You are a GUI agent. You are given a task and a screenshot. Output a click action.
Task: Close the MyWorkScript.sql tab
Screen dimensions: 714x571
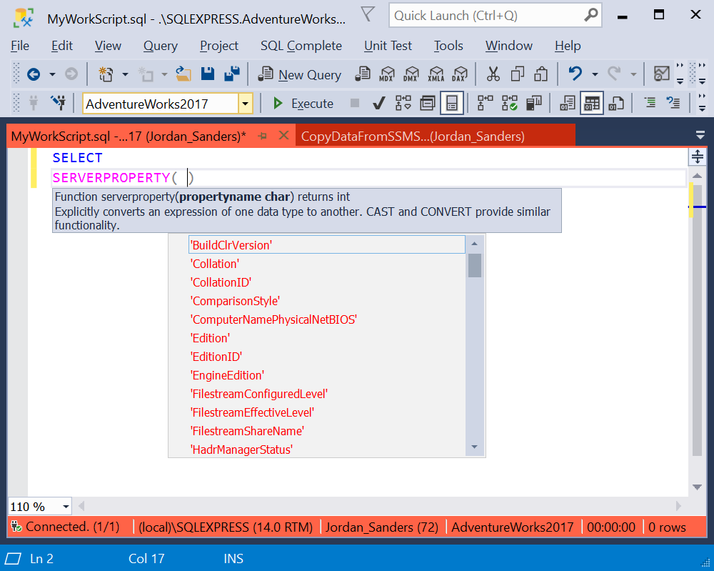[283, 135]
